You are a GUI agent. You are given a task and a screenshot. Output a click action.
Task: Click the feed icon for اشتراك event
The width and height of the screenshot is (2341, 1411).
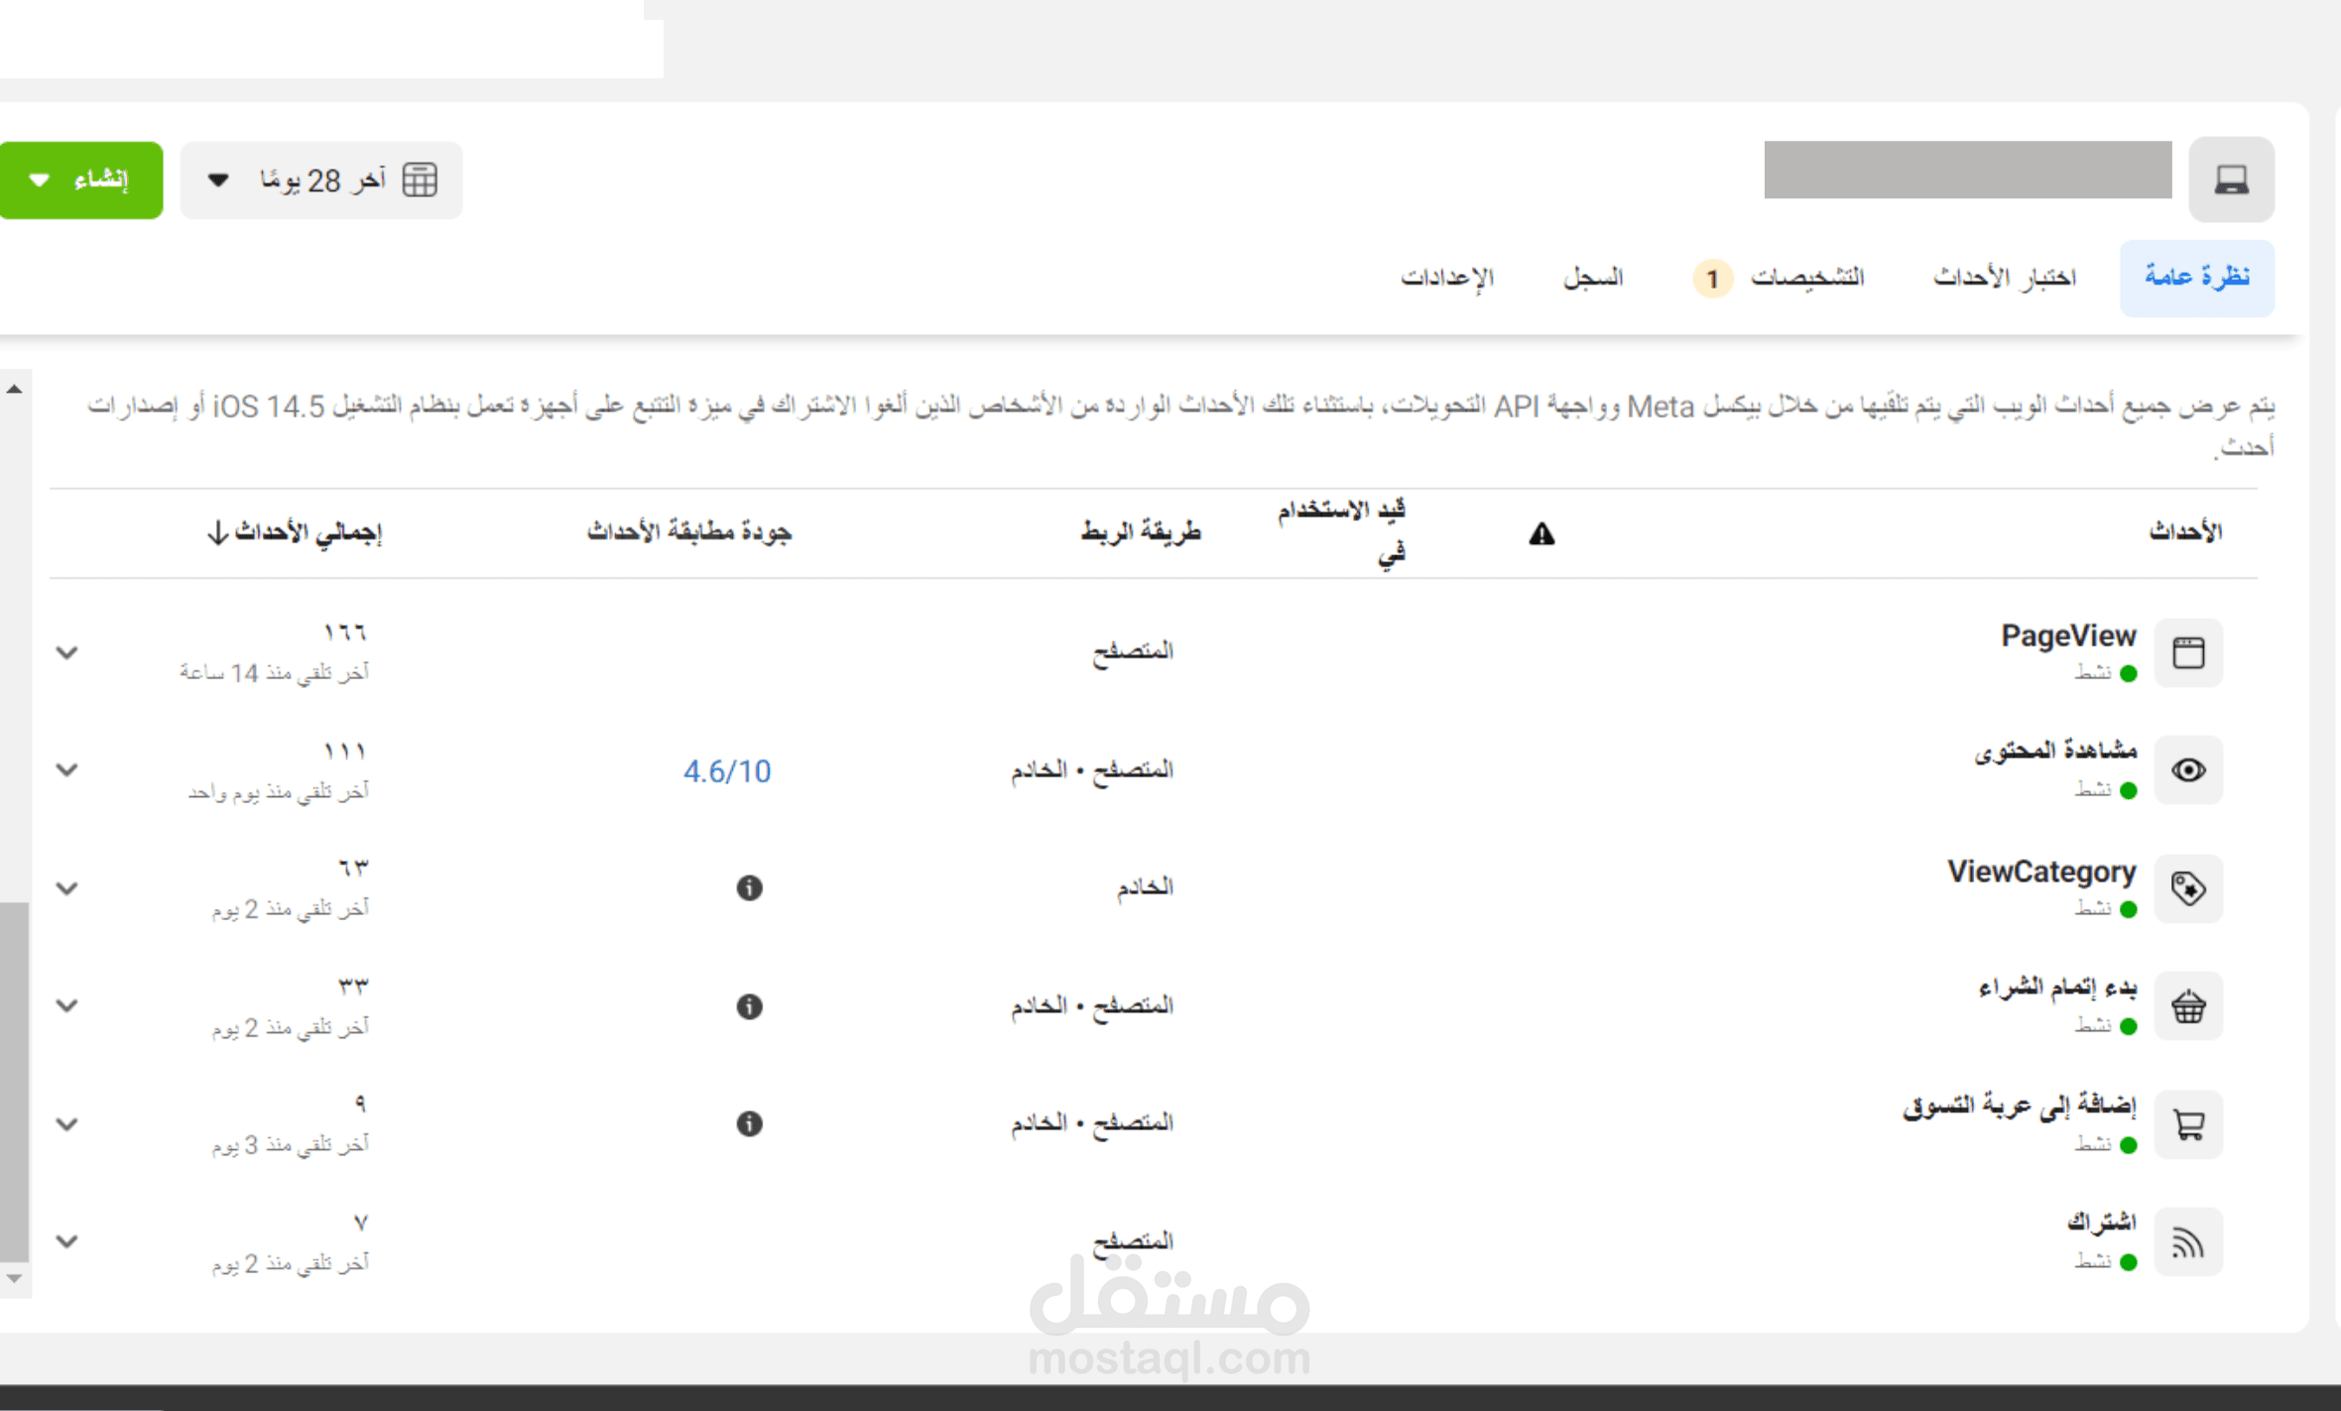[2187, 1242]
